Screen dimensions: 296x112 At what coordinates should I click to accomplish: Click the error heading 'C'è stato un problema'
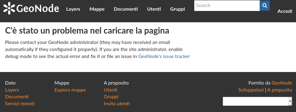[87, 31]
